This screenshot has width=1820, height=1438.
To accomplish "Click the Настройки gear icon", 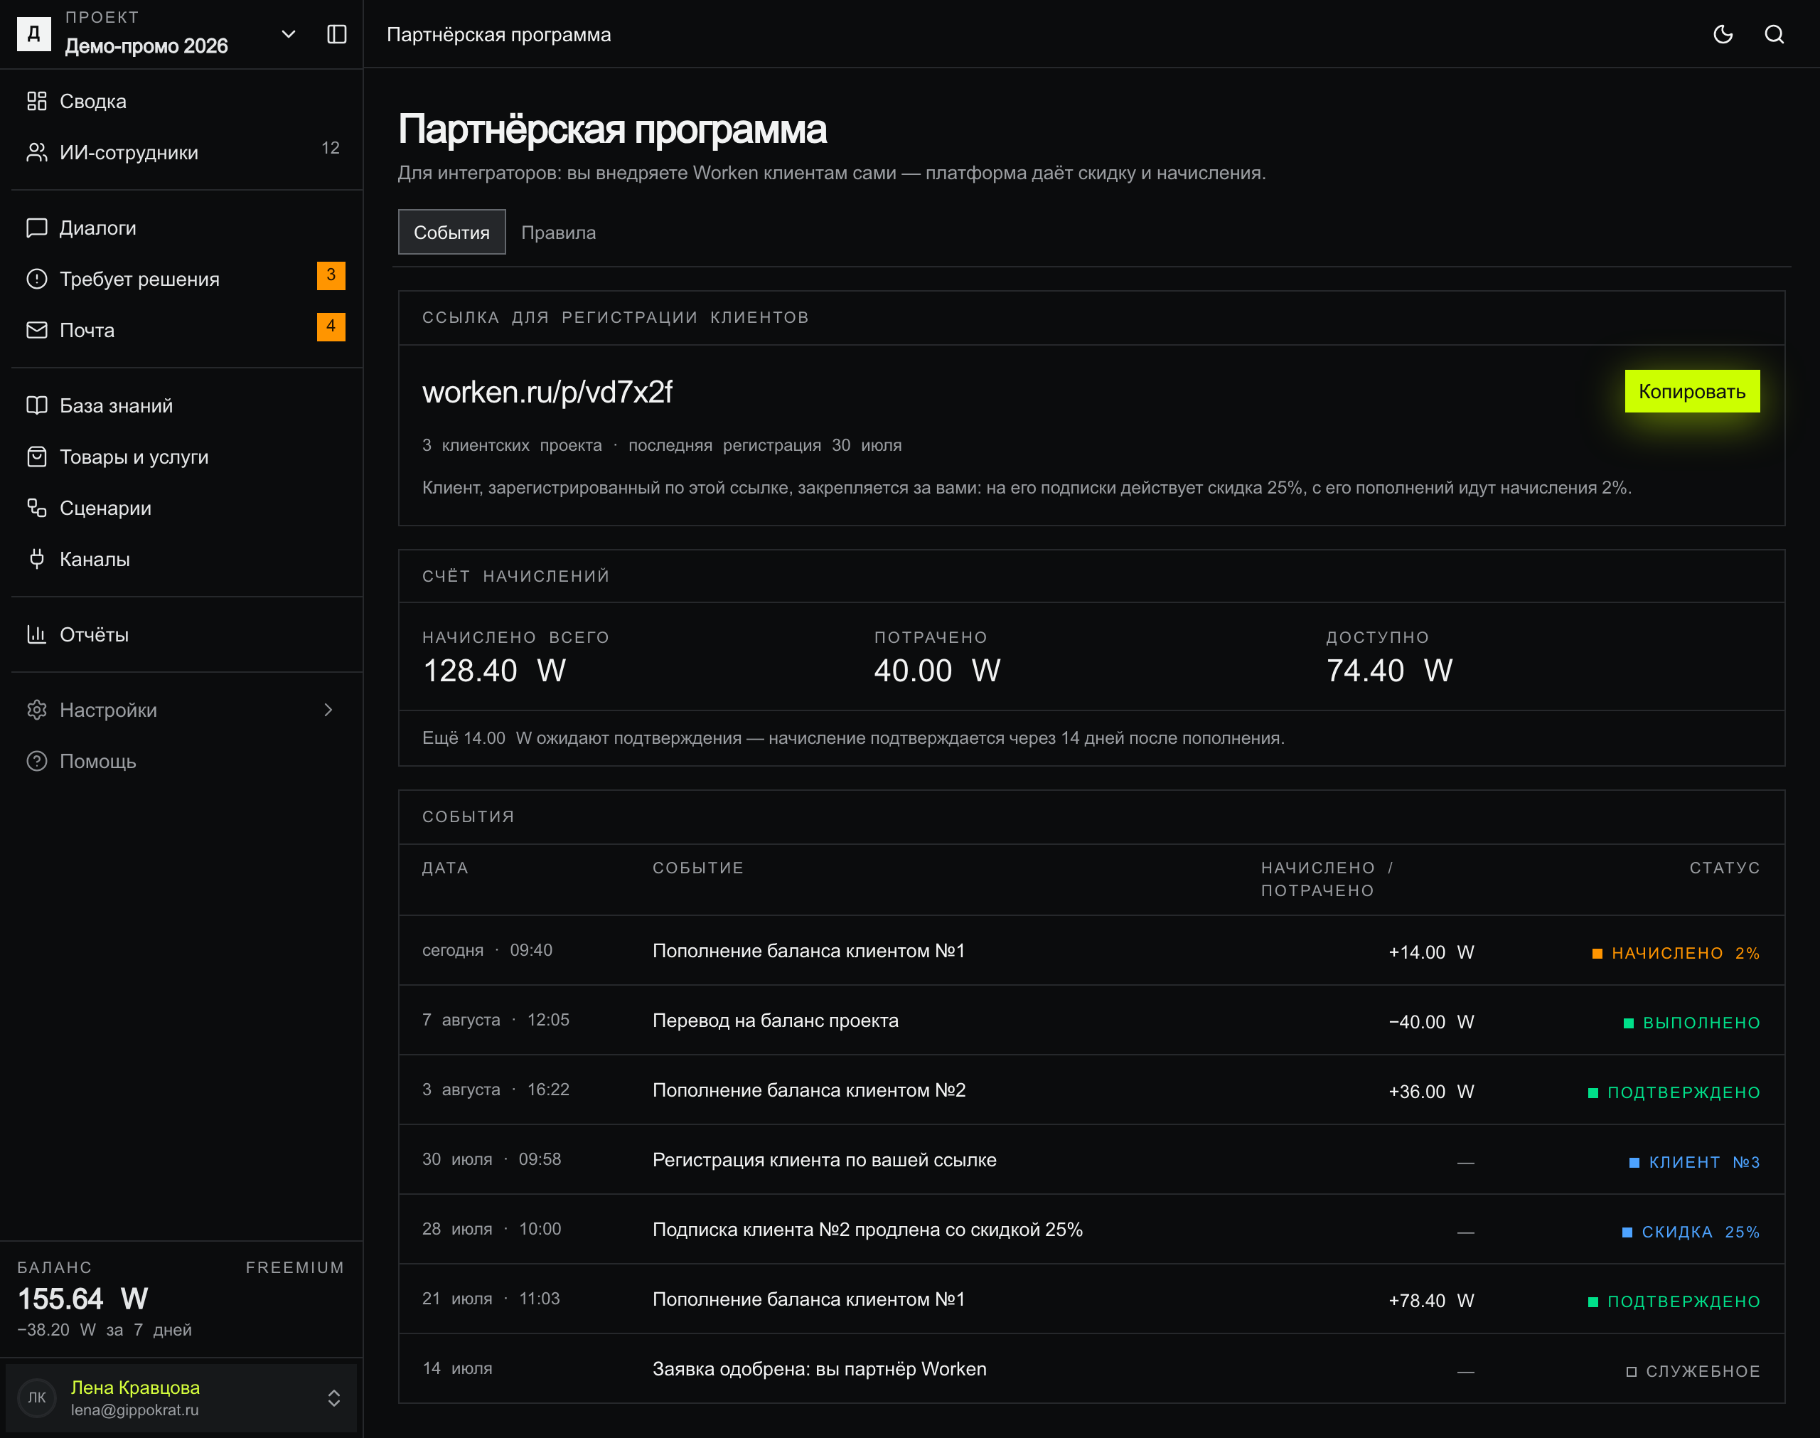I will click(x=36, y=710).
